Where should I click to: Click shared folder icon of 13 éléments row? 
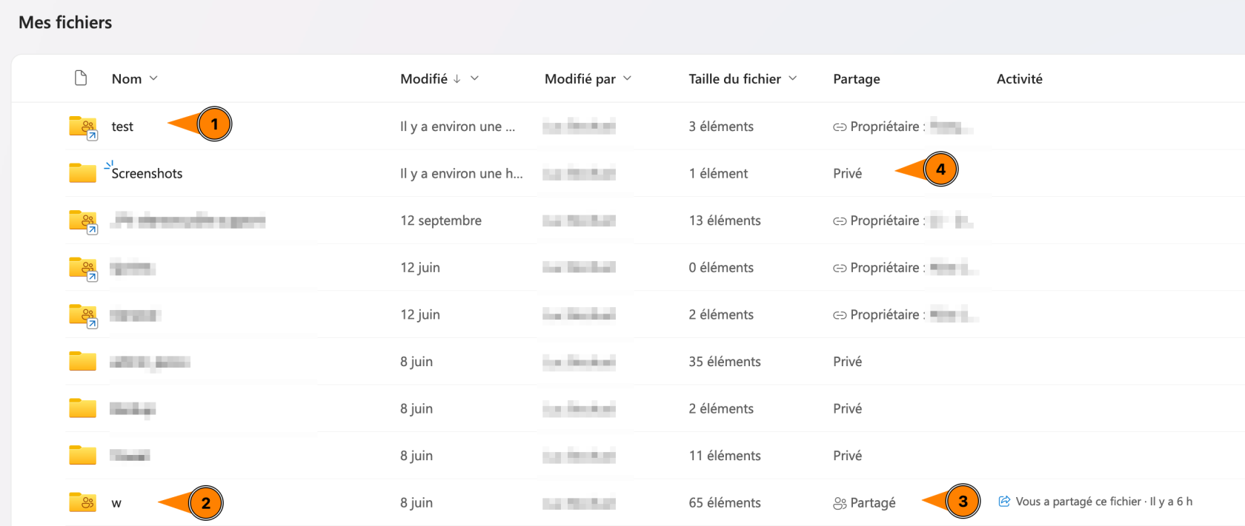pyautogui.click(x=83, y=220)
